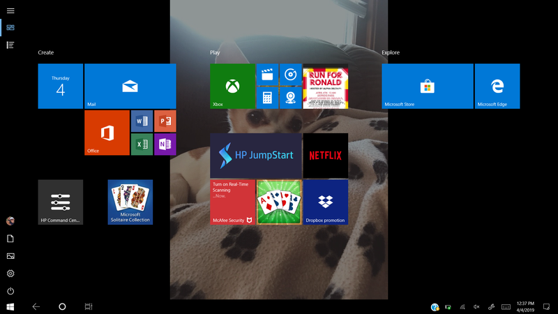Open Microsoft Solitaire Collection tile
Screen dimensions: 558x314
pos(130,202)
